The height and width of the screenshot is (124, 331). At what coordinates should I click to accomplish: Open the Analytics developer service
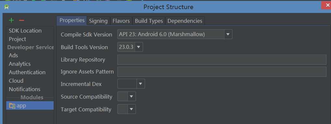pos(20,64)
